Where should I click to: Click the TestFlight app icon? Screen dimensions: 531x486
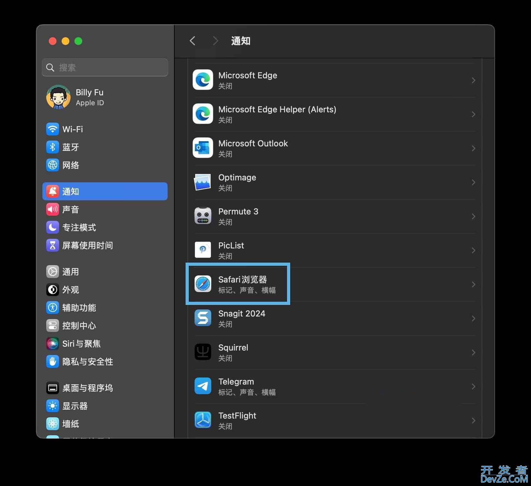[203, 420]
